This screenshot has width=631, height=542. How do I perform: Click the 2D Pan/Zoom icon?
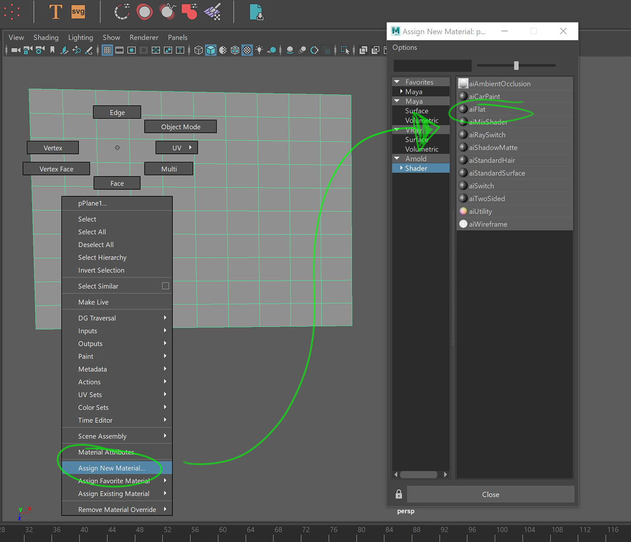77,50
